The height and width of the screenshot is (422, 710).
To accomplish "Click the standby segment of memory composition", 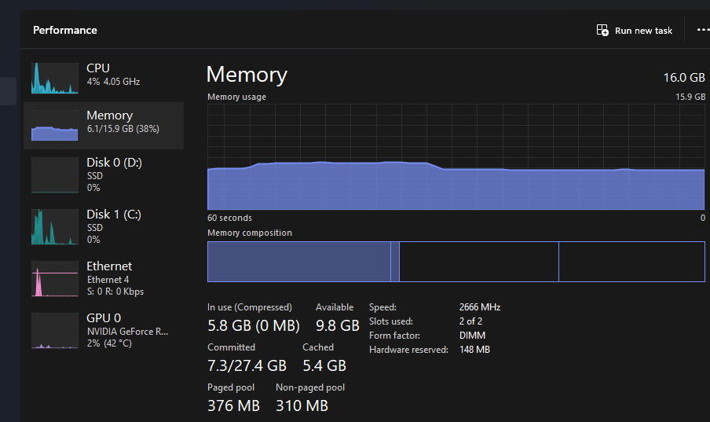I will pos(479,262).
